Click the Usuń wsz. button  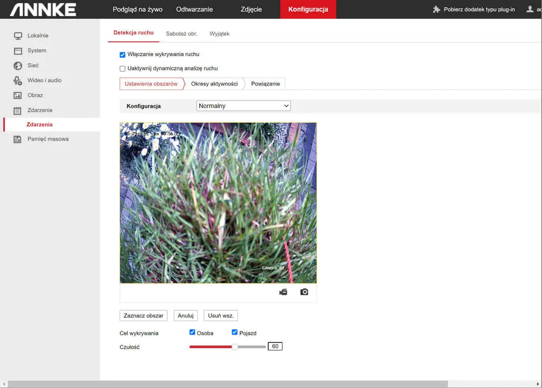(221, 316)
